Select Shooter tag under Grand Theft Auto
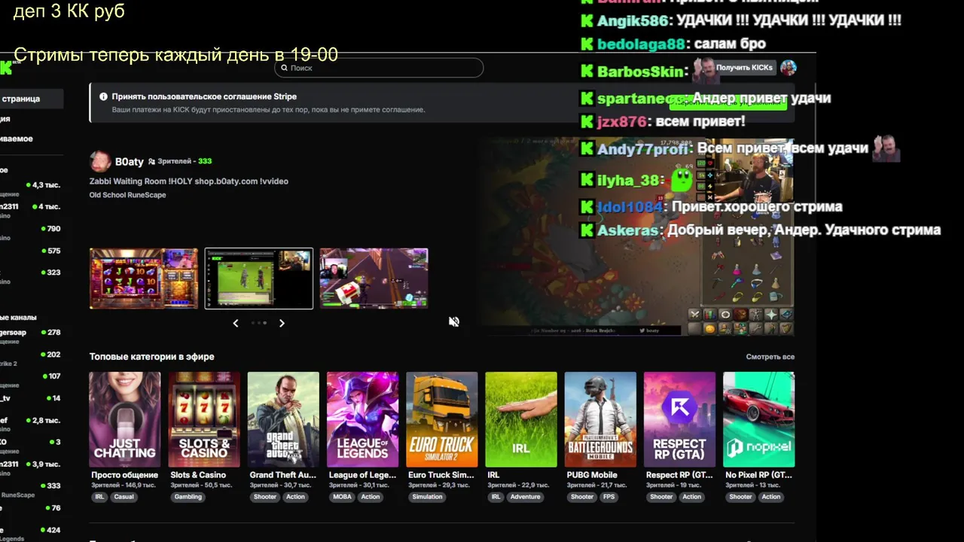This screenshot has width=964, height=542. coord(265,497)
